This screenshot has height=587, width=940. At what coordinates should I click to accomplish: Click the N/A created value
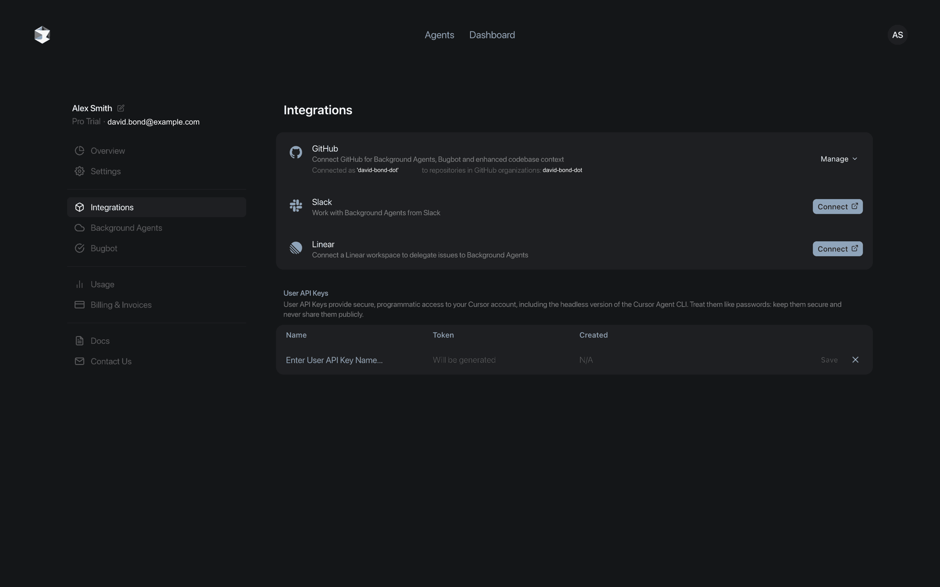(586, 360)
